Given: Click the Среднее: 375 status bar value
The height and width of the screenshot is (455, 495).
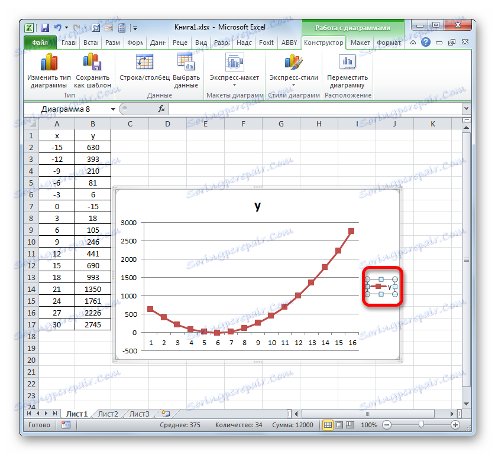Looking at the screenshot, I should [180, 425].
